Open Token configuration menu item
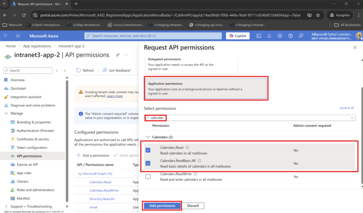The height and width of the screenshot is (213, 363). click(x=32, y=147)
